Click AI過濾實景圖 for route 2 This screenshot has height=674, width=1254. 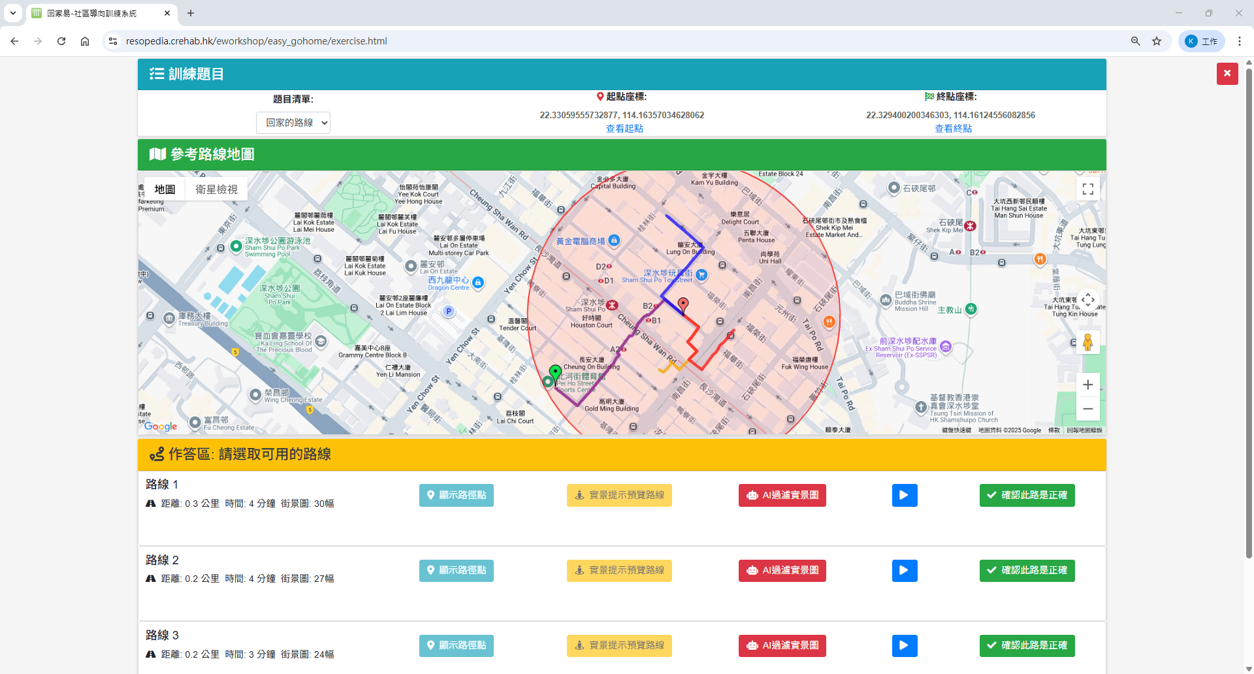[x=782, y=571]
